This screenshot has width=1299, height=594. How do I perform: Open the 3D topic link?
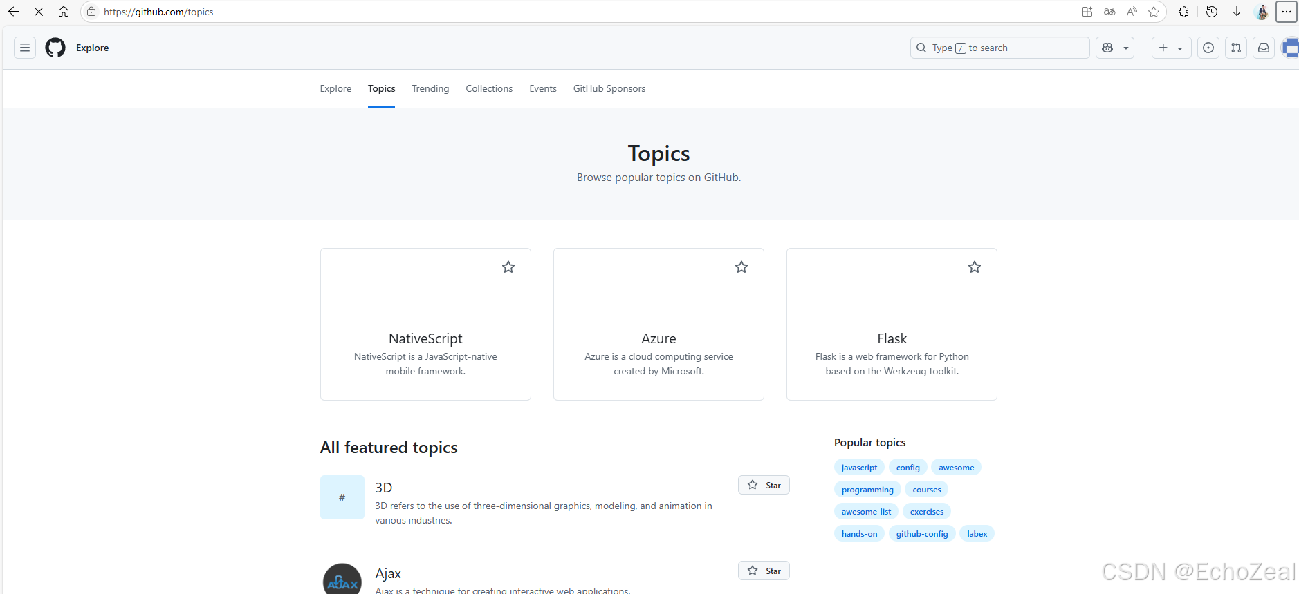384,488
